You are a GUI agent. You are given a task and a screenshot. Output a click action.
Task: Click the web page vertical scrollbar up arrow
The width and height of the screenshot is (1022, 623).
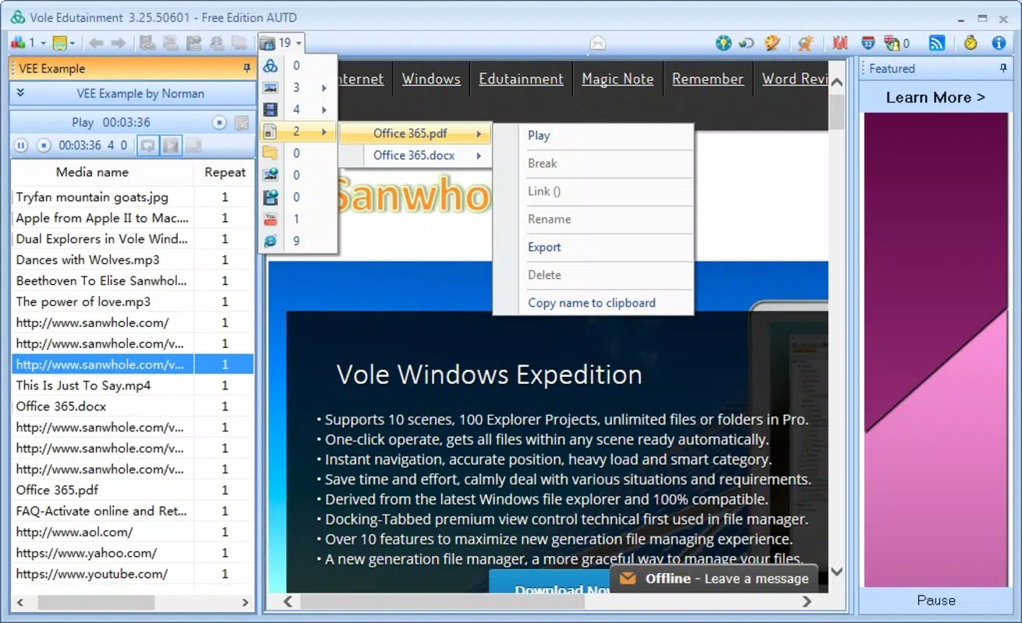[836, 82]
